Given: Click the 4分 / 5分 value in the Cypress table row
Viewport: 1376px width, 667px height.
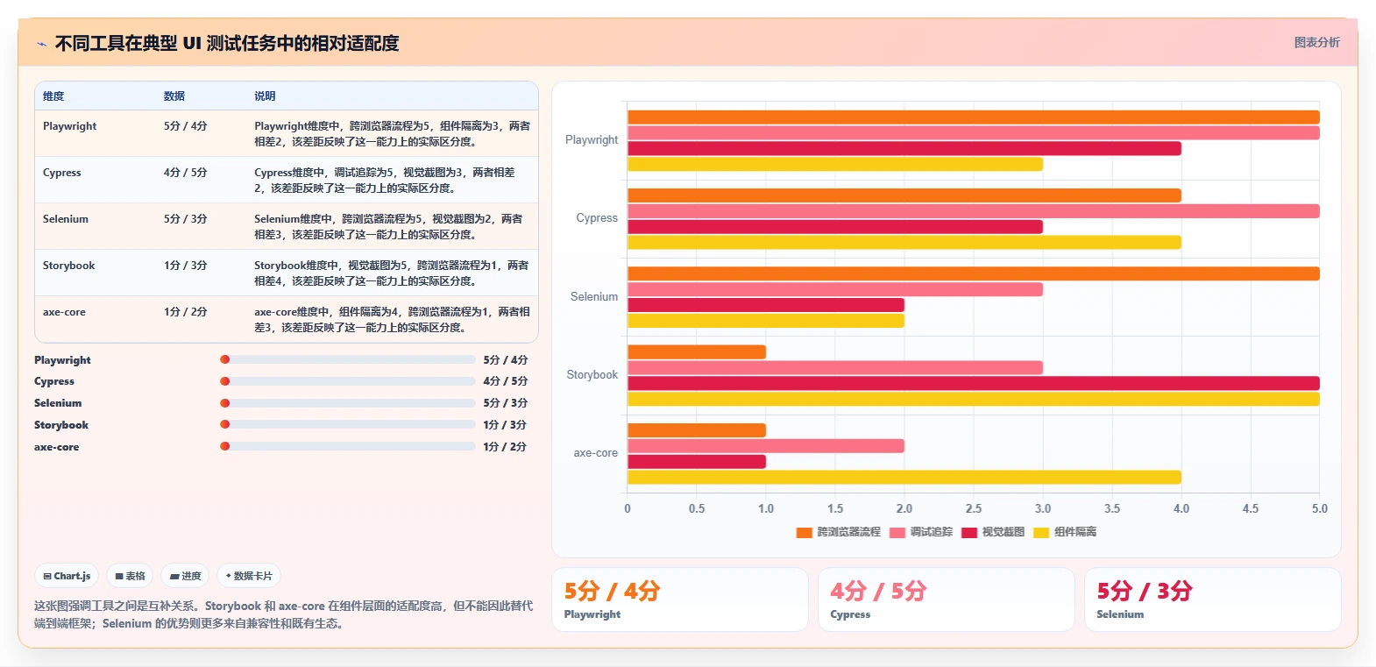Looking at the screenshot, I should [x=186, y=173].
